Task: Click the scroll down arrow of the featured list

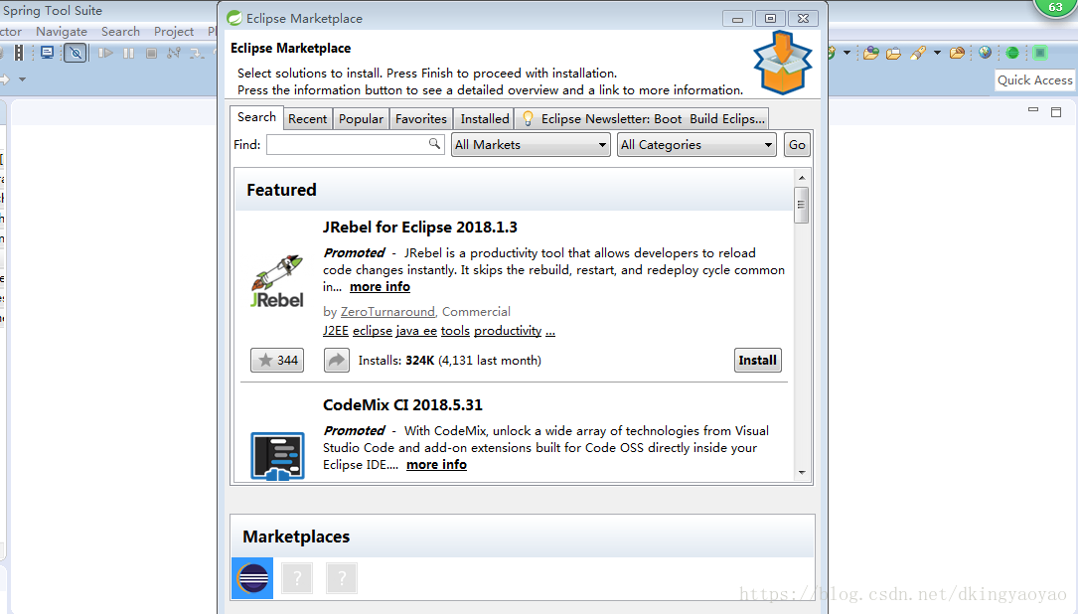Action: click(801, 473)
